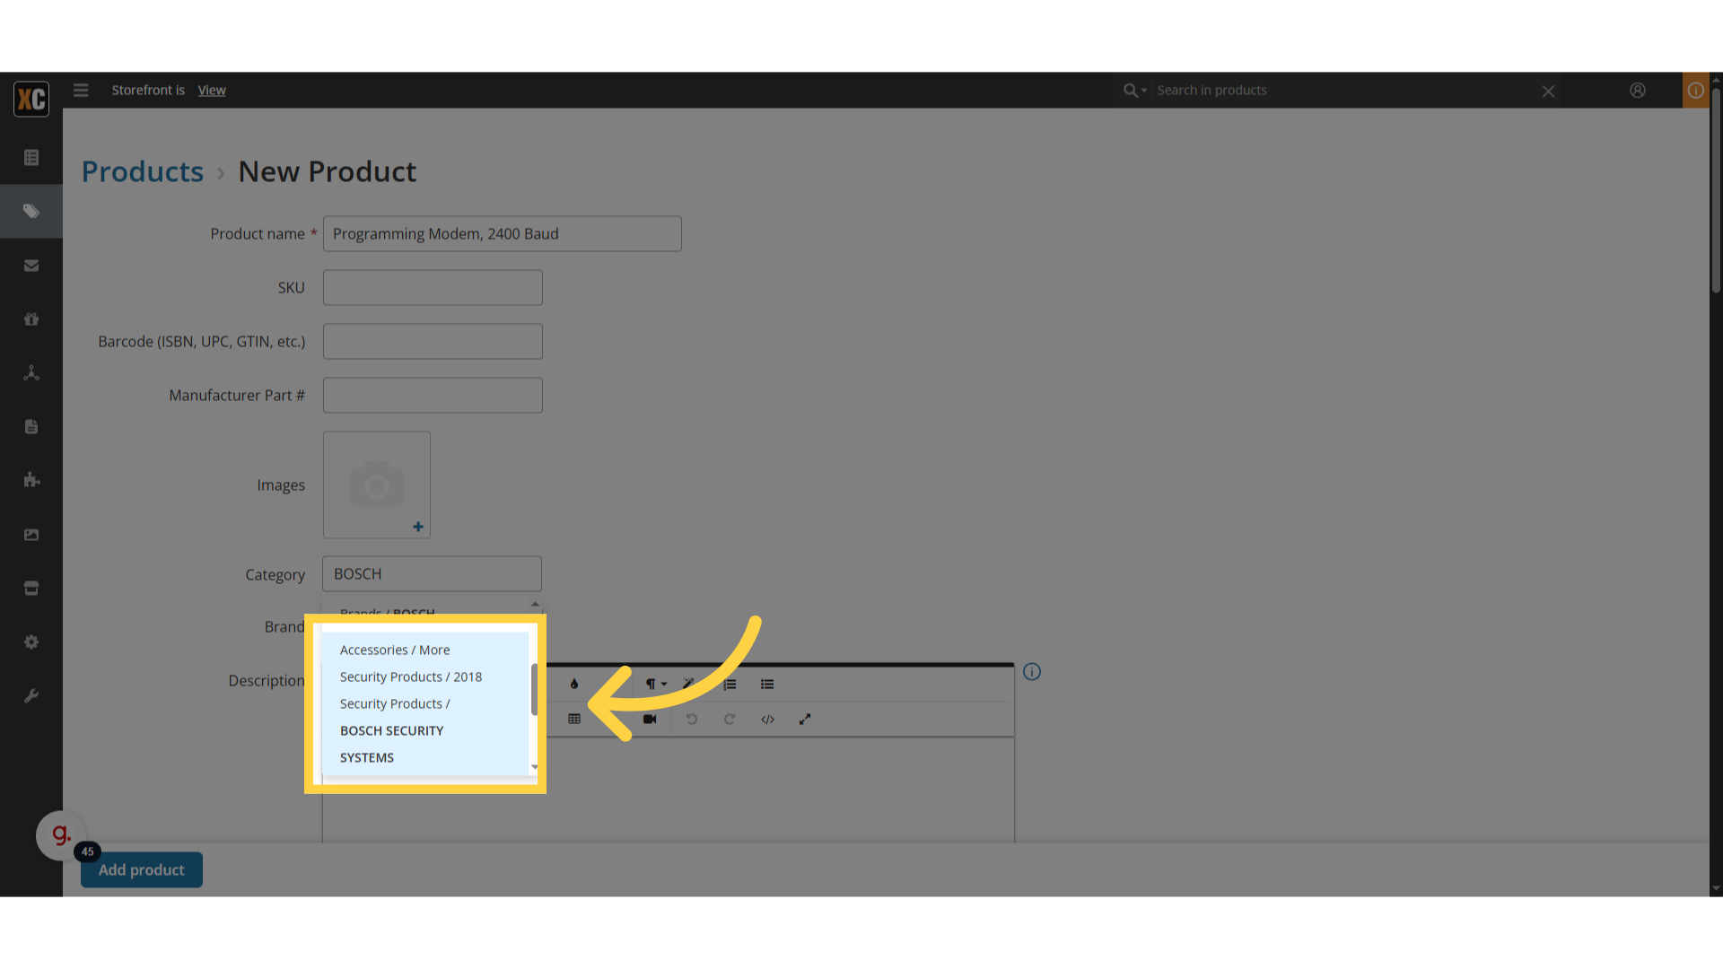Open the puzzle piece add-ons icon
Image resolution: width=1723 pixels, height=969 pixels.
pos(31,480)
